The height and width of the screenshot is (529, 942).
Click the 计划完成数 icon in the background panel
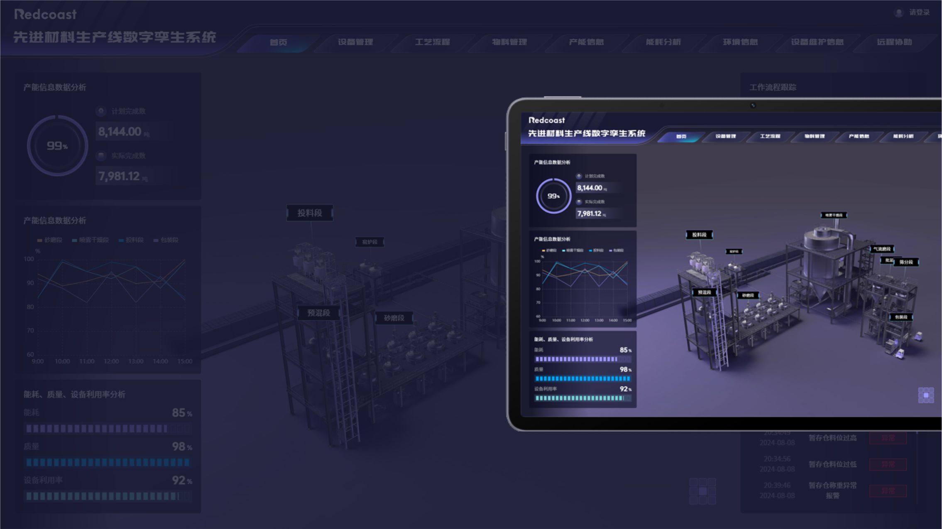click(101, 111)
